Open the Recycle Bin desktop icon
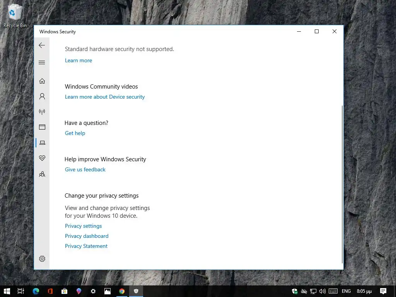 (15, 15)
